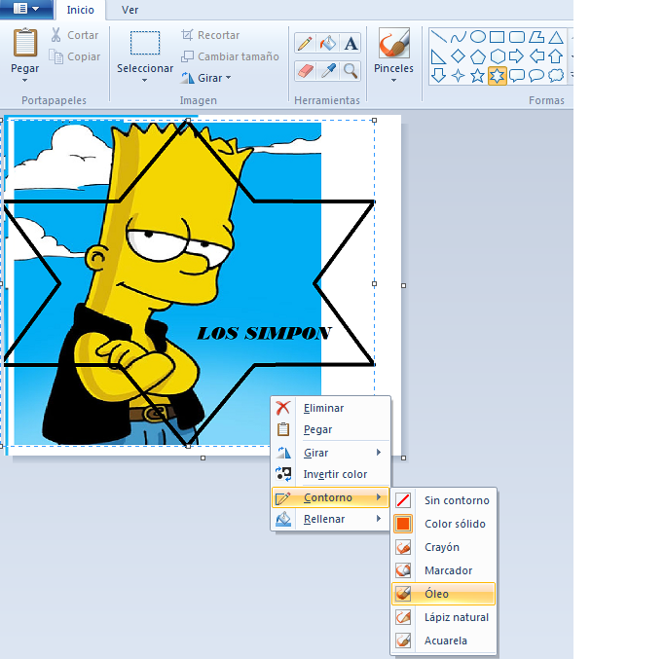Click the Recortar button
The height and width of the screenshot is (659, 665).
click(210, 35)
